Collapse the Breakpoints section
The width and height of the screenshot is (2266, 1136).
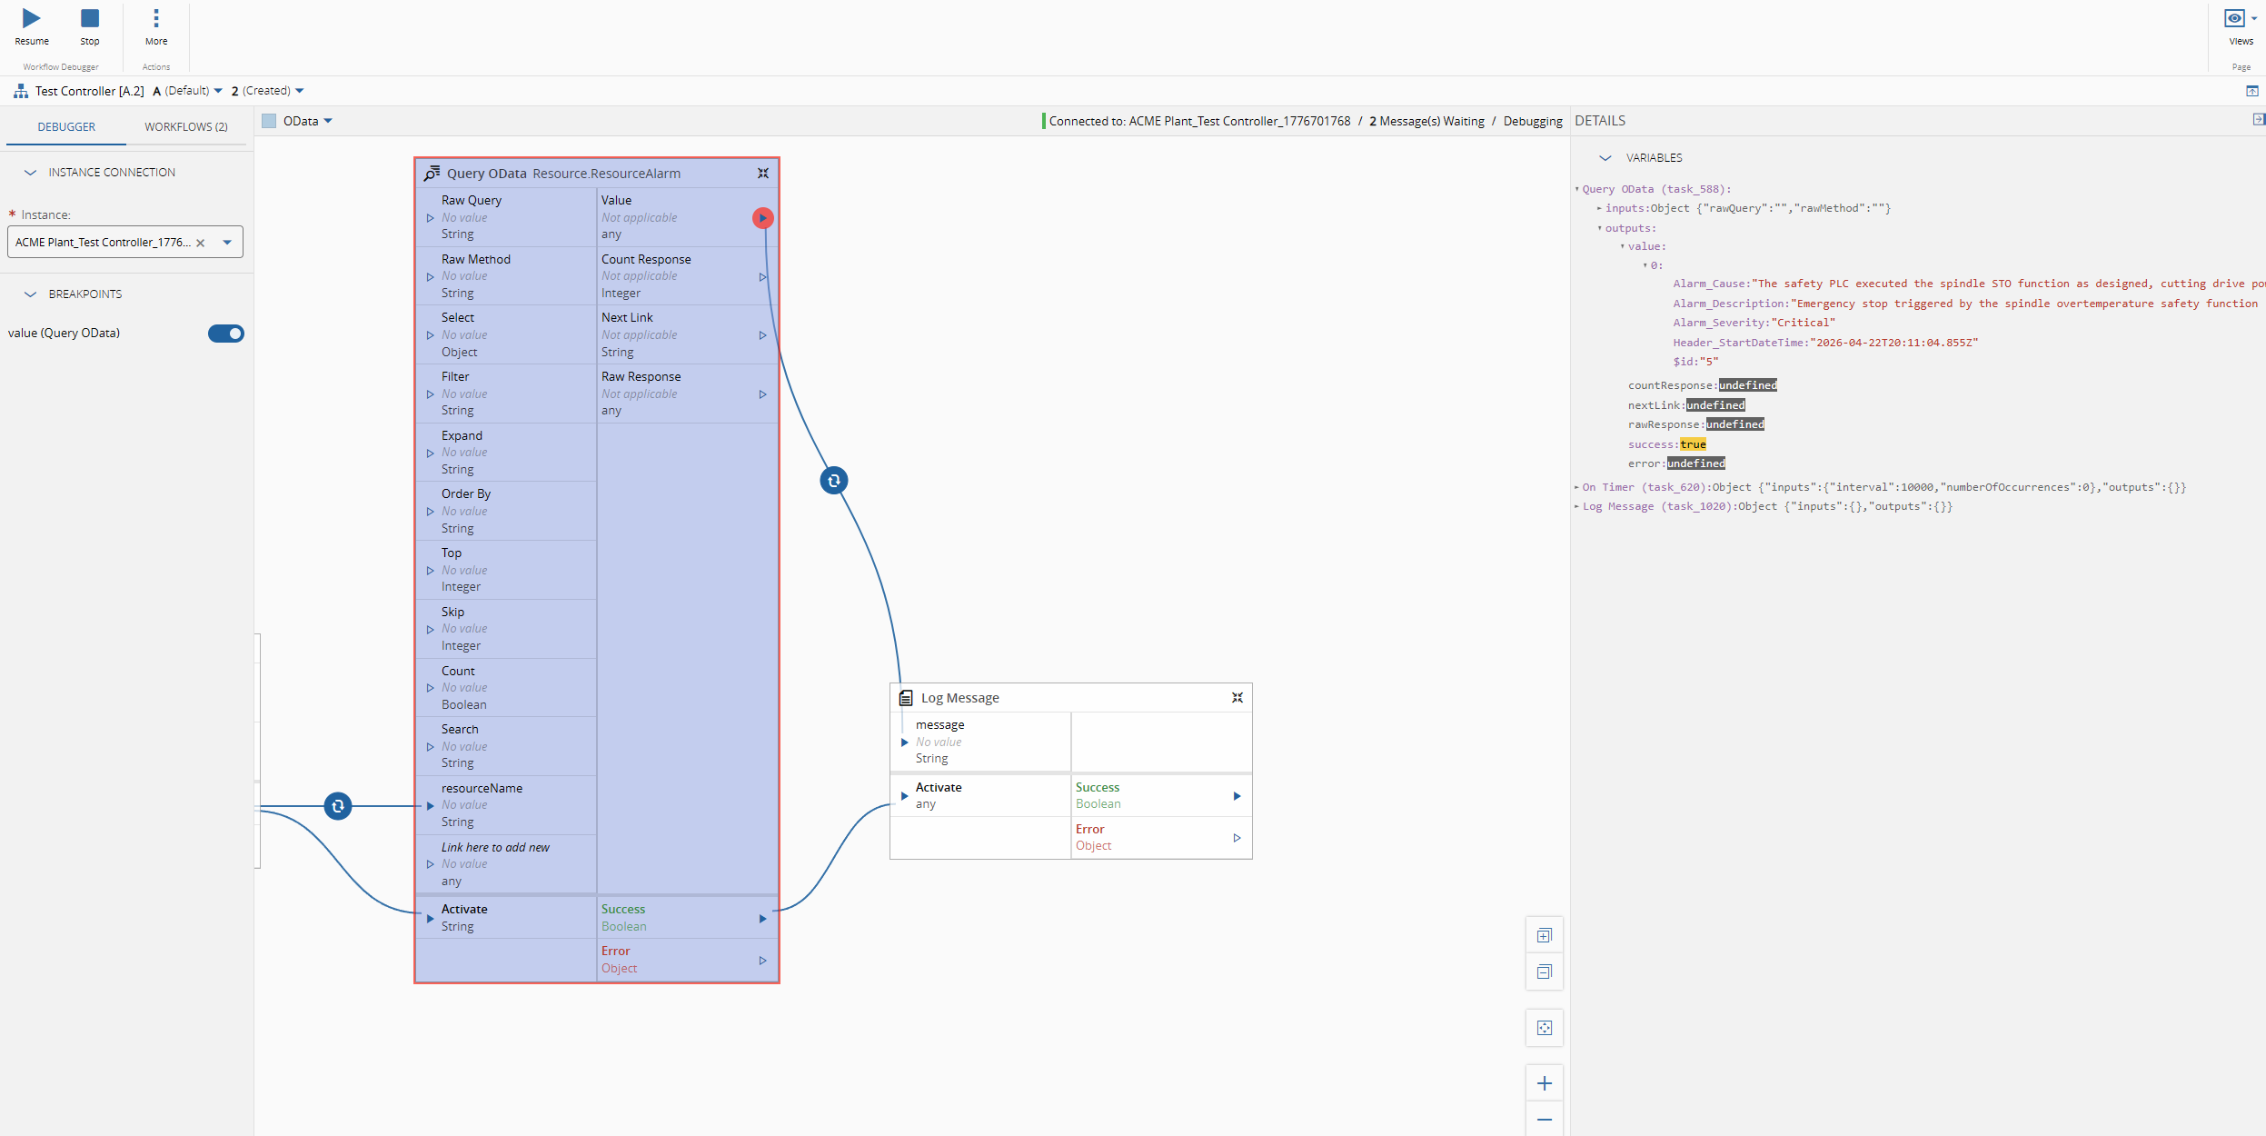(x=30, y=293)
